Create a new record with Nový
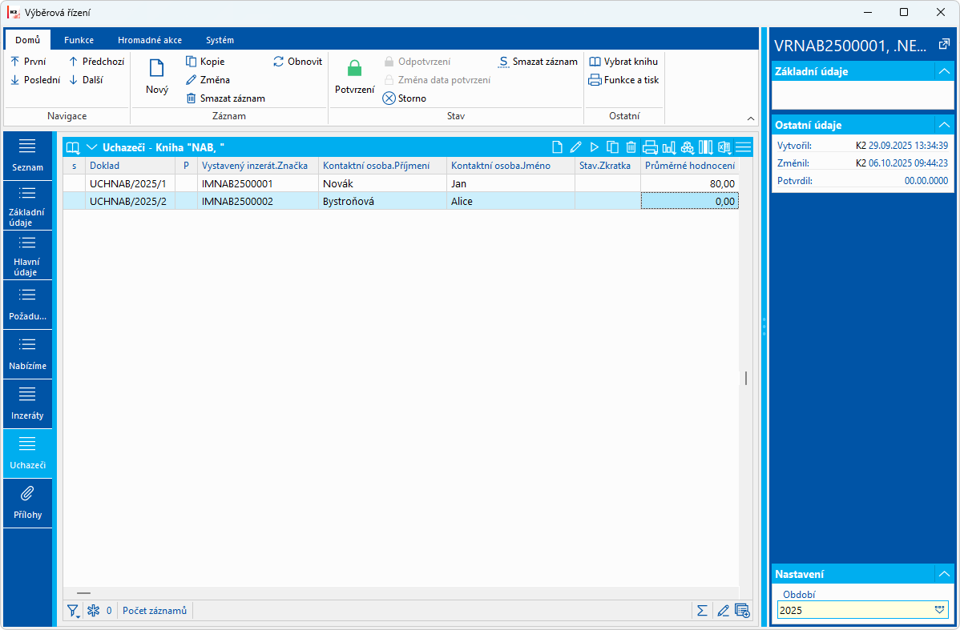The height and width of the screenshot is (630, 960). coord(157,77)
